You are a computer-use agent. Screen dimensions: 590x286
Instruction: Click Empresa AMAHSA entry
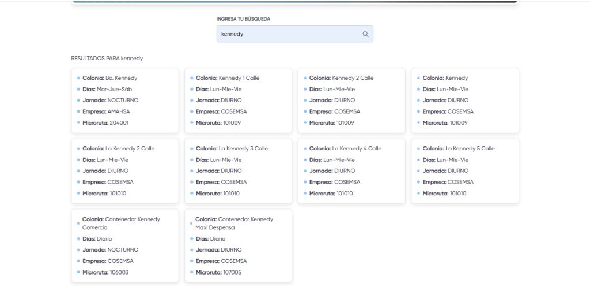pos(106,111)
